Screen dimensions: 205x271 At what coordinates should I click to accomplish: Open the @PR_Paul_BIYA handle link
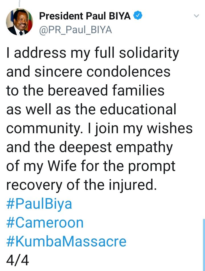pyautogui.click(x=75, y=30)
